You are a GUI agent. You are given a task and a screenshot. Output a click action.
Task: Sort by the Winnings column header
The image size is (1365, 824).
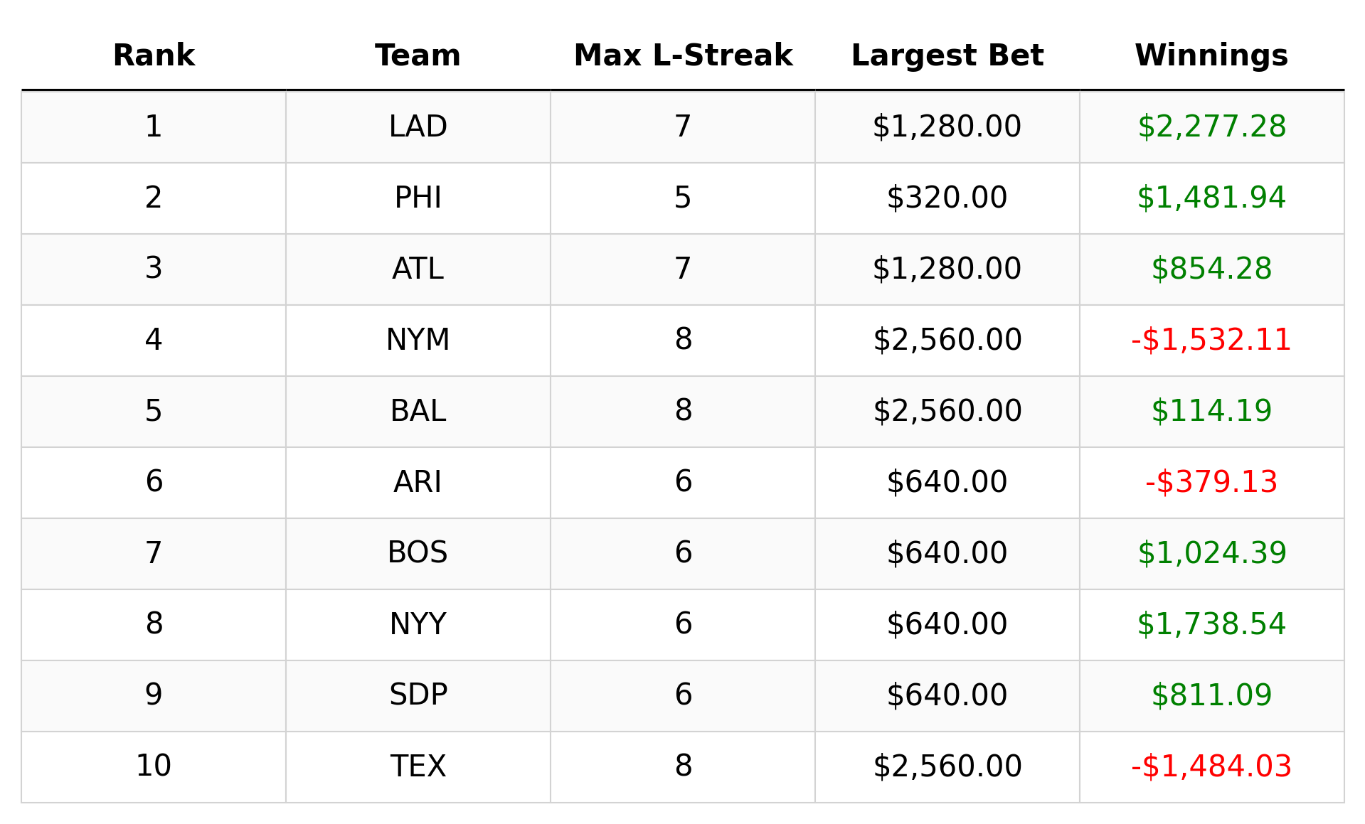[x=1211, y=56]
